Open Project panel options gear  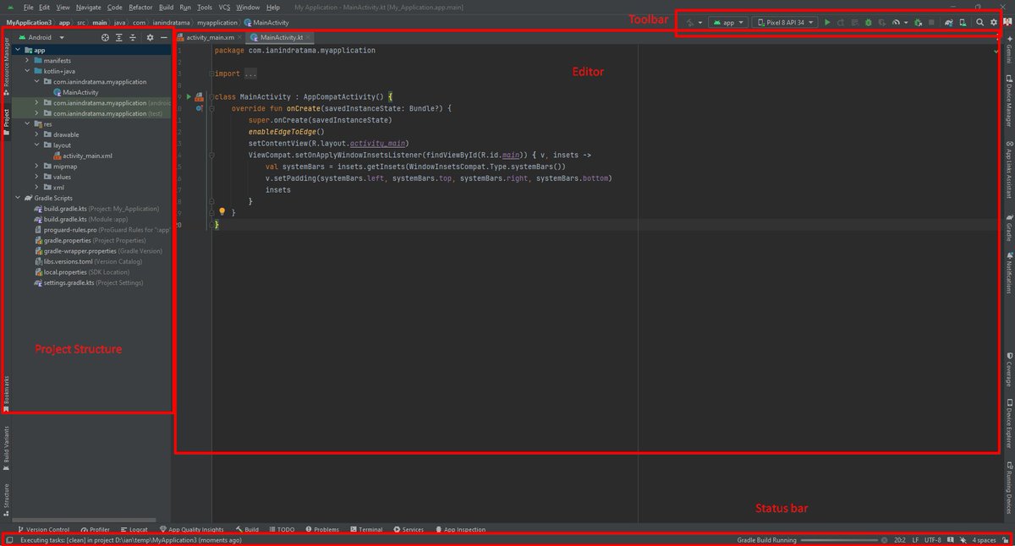[x=150, y=37]
